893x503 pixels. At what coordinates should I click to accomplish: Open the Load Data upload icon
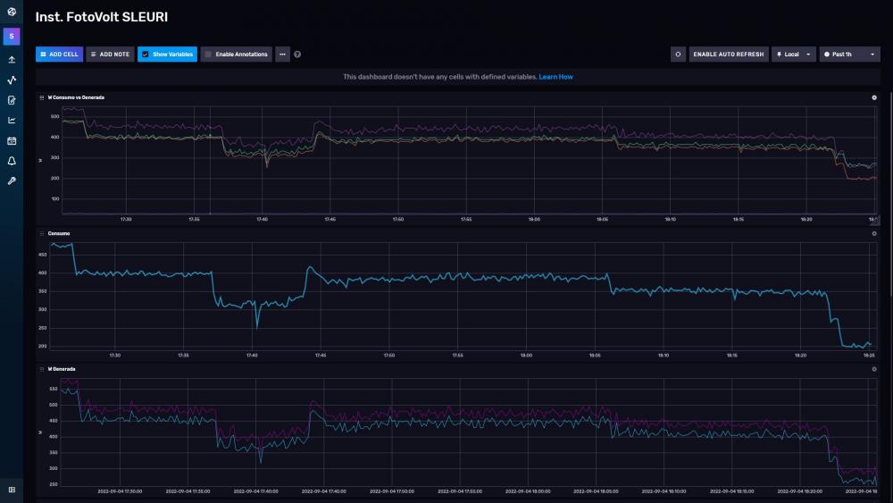(12, 60)
